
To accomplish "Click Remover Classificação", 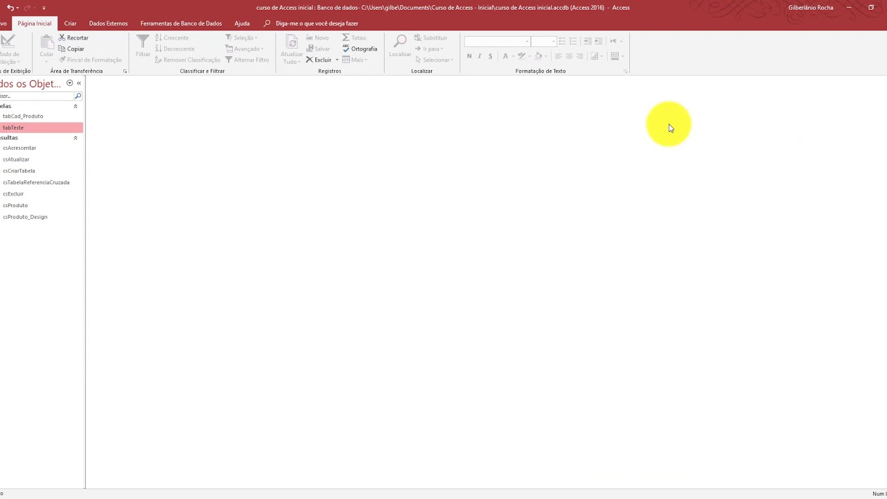I will [188, 60].
